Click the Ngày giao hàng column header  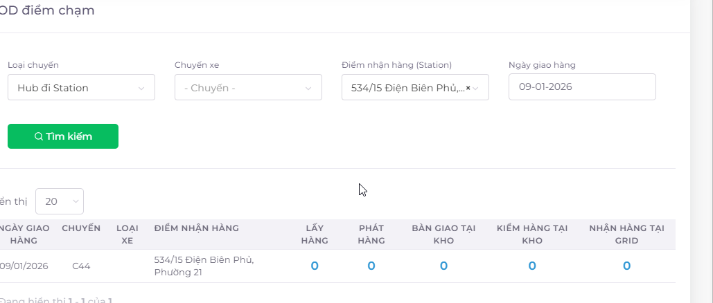coord(24,235)
